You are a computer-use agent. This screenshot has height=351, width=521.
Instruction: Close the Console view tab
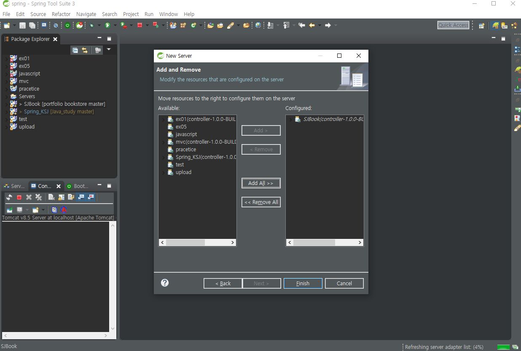pyautogui.click(x=59, y=186)
